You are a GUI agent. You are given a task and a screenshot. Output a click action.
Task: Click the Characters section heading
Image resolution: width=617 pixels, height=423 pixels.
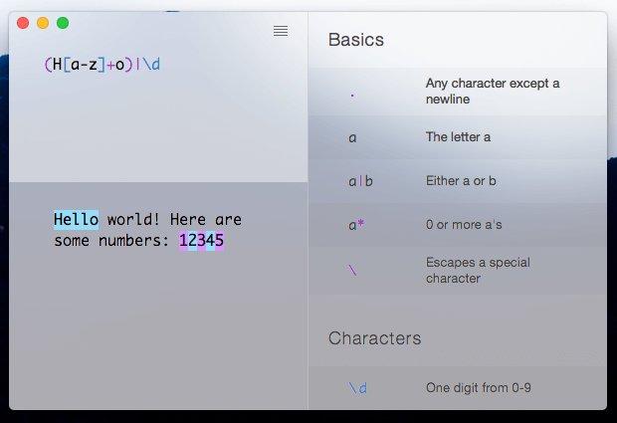[x=374, y=338]
